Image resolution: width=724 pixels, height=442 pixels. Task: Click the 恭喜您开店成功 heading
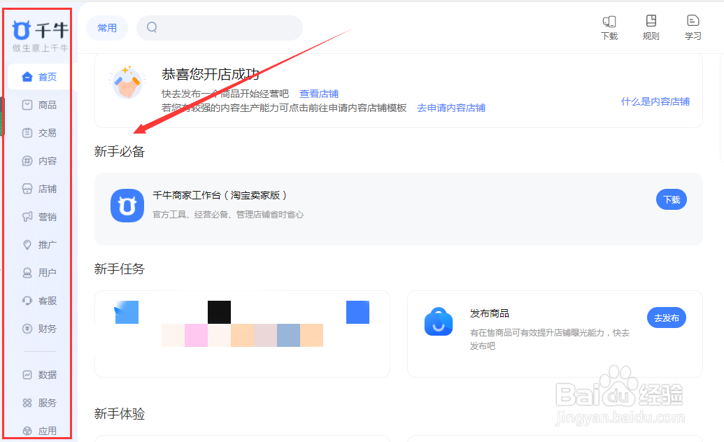click(211, 74)
